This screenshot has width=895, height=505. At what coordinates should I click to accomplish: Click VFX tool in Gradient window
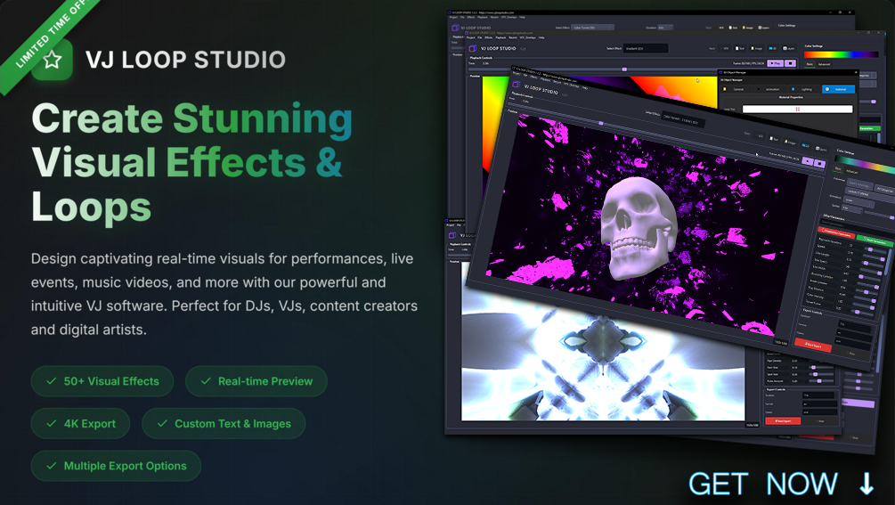725,48
